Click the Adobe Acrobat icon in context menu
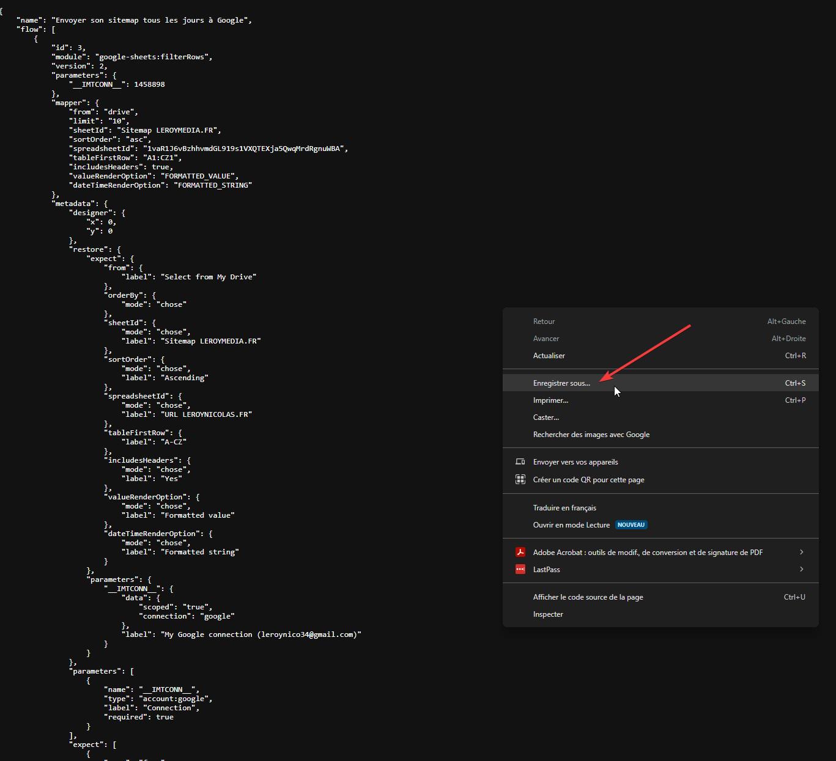Image resolution: width=836 pixels, height=761 pixels. coord(520,552)
